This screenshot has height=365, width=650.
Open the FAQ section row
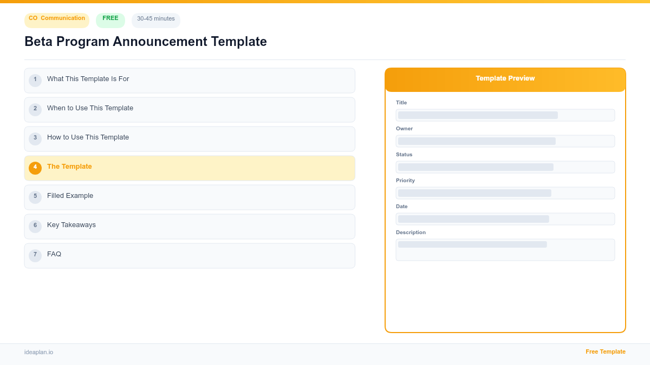pos(190,256)
